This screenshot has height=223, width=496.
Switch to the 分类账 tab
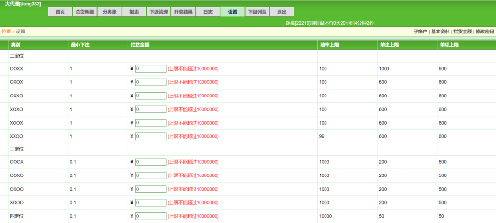(109, 12)
